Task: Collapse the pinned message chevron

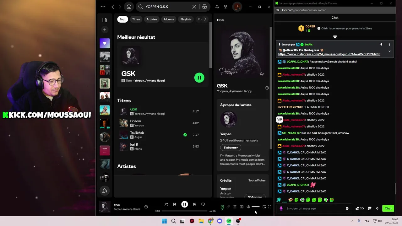Action: coord(389,51)
